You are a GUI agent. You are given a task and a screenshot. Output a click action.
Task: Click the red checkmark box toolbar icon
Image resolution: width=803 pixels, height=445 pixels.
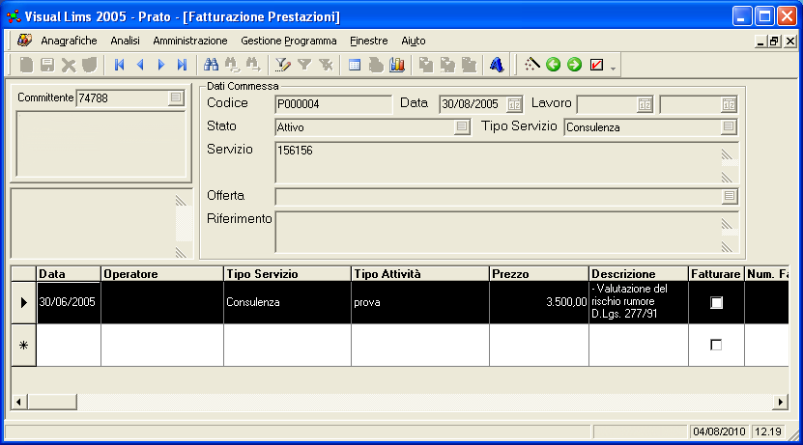click(x=596, y=65)
